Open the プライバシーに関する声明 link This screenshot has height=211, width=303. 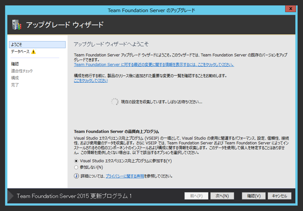(125, 176)
